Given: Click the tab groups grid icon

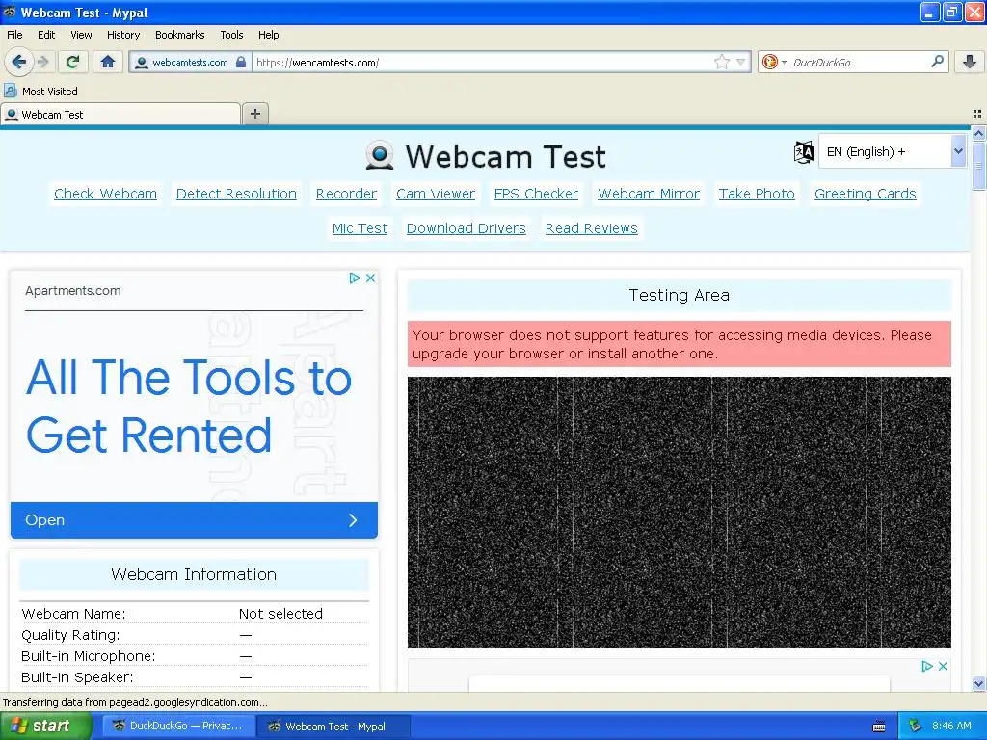Looking at the screenshot, I should click(x=977, y=114).
